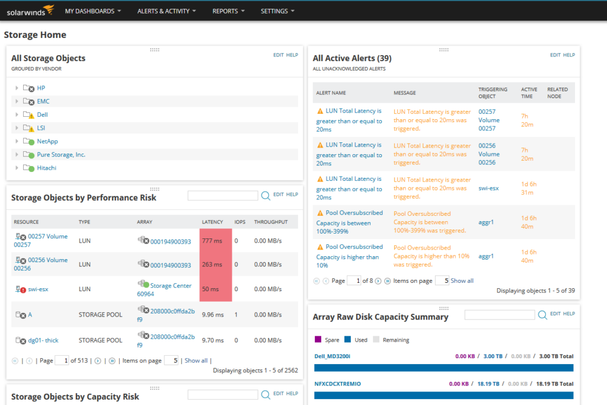Click the Storage Center 60964 array icon
This screenshot has height=405, width=607.
tap(143, 284)
